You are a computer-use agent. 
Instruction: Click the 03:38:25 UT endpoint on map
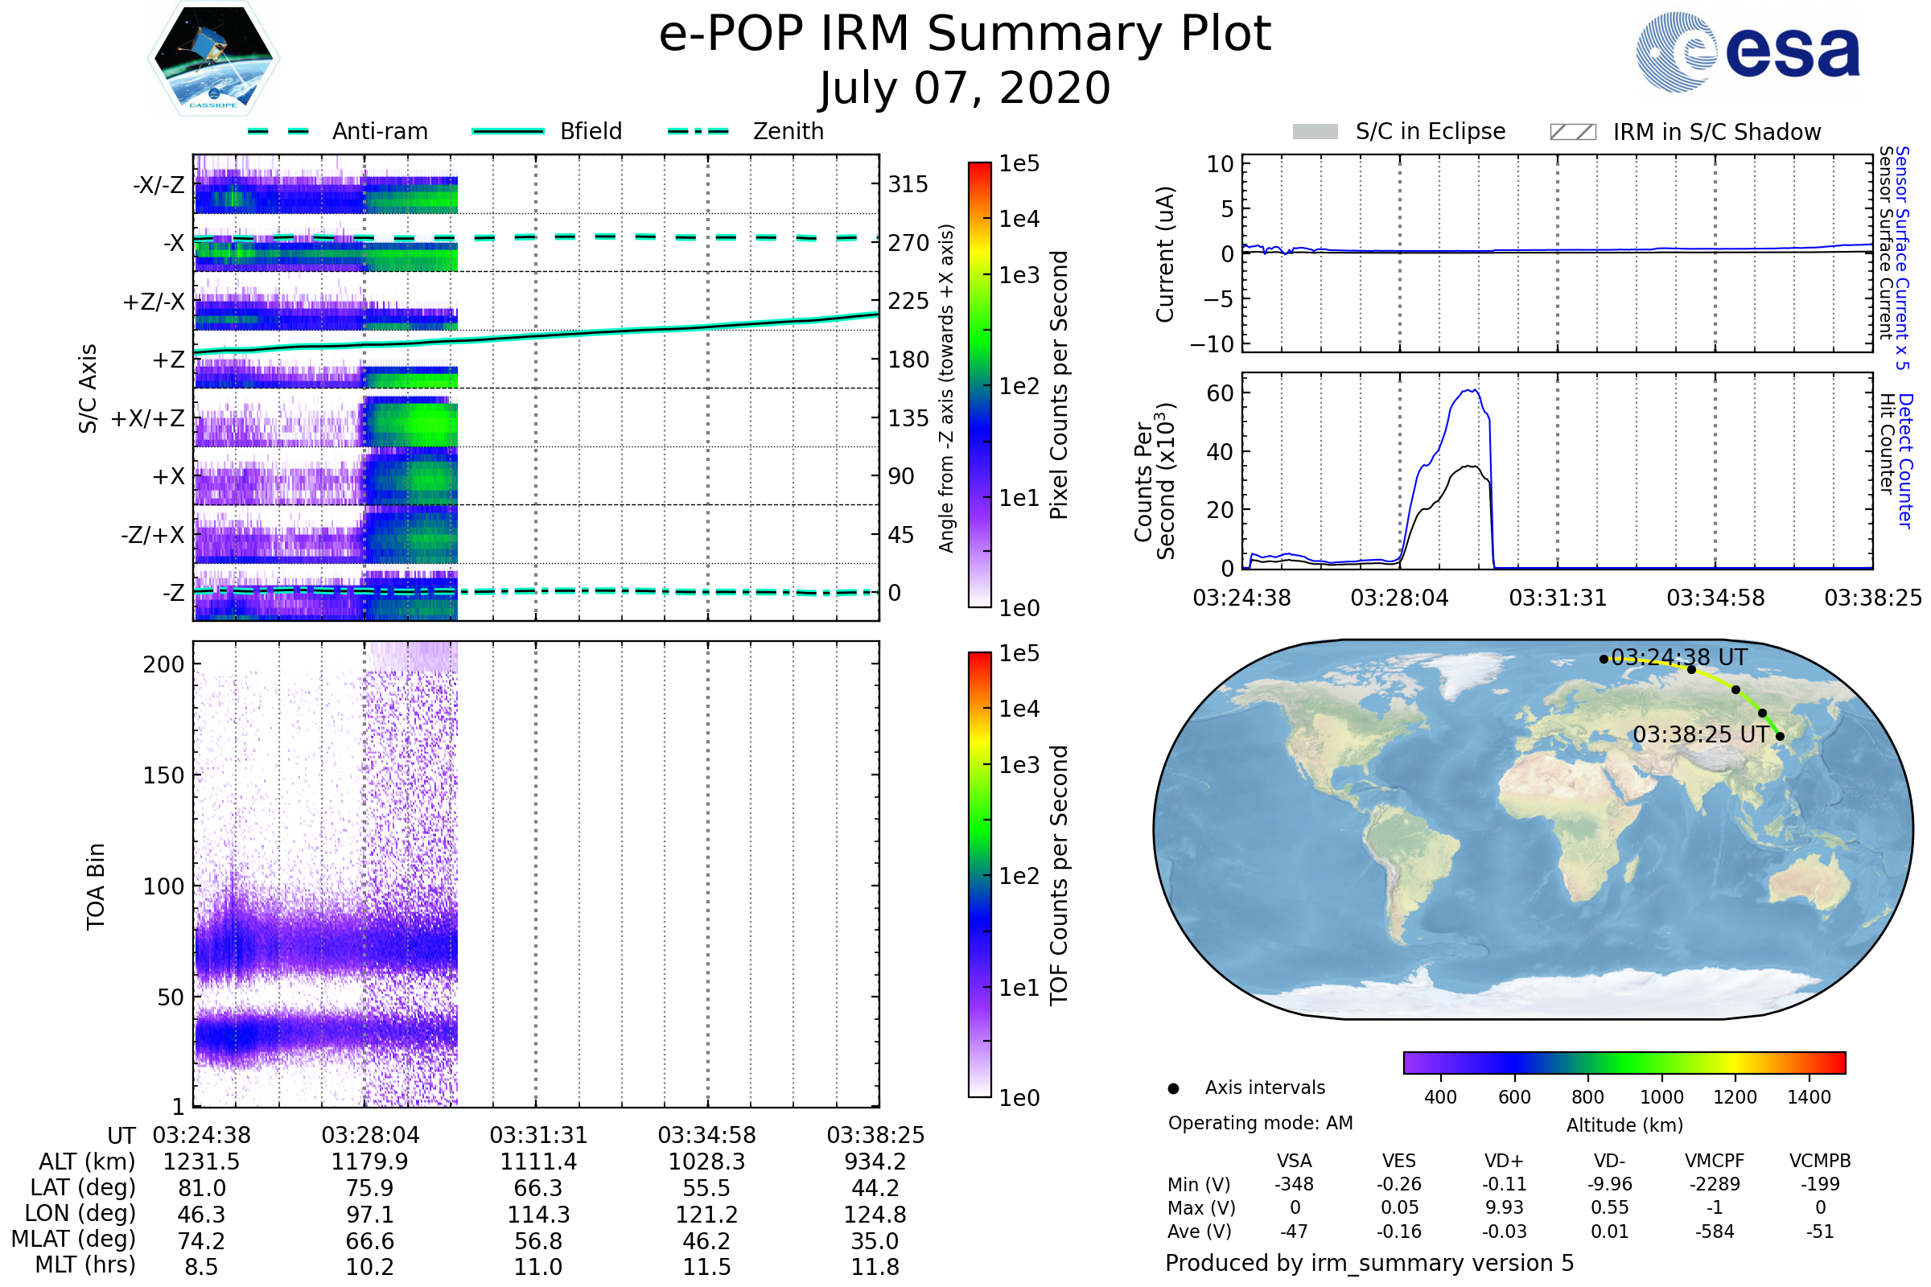(1780, 736)
